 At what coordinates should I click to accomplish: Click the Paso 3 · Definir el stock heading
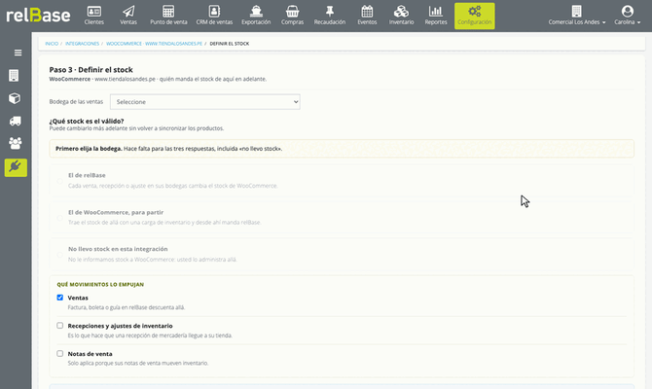pyautogui.click(x=91, y=70)
